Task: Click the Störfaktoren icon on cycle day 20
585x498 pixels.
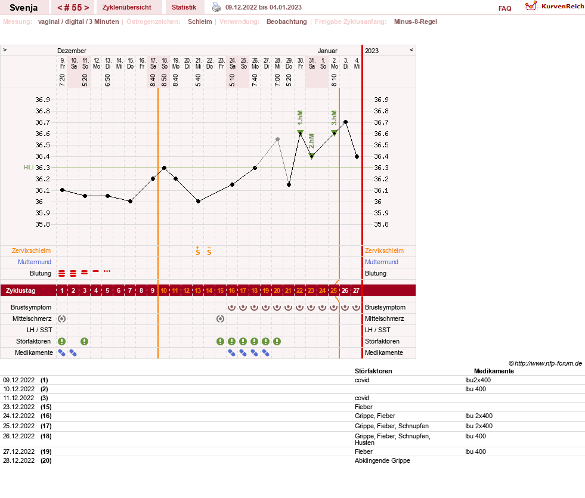Action: point(277,341)
